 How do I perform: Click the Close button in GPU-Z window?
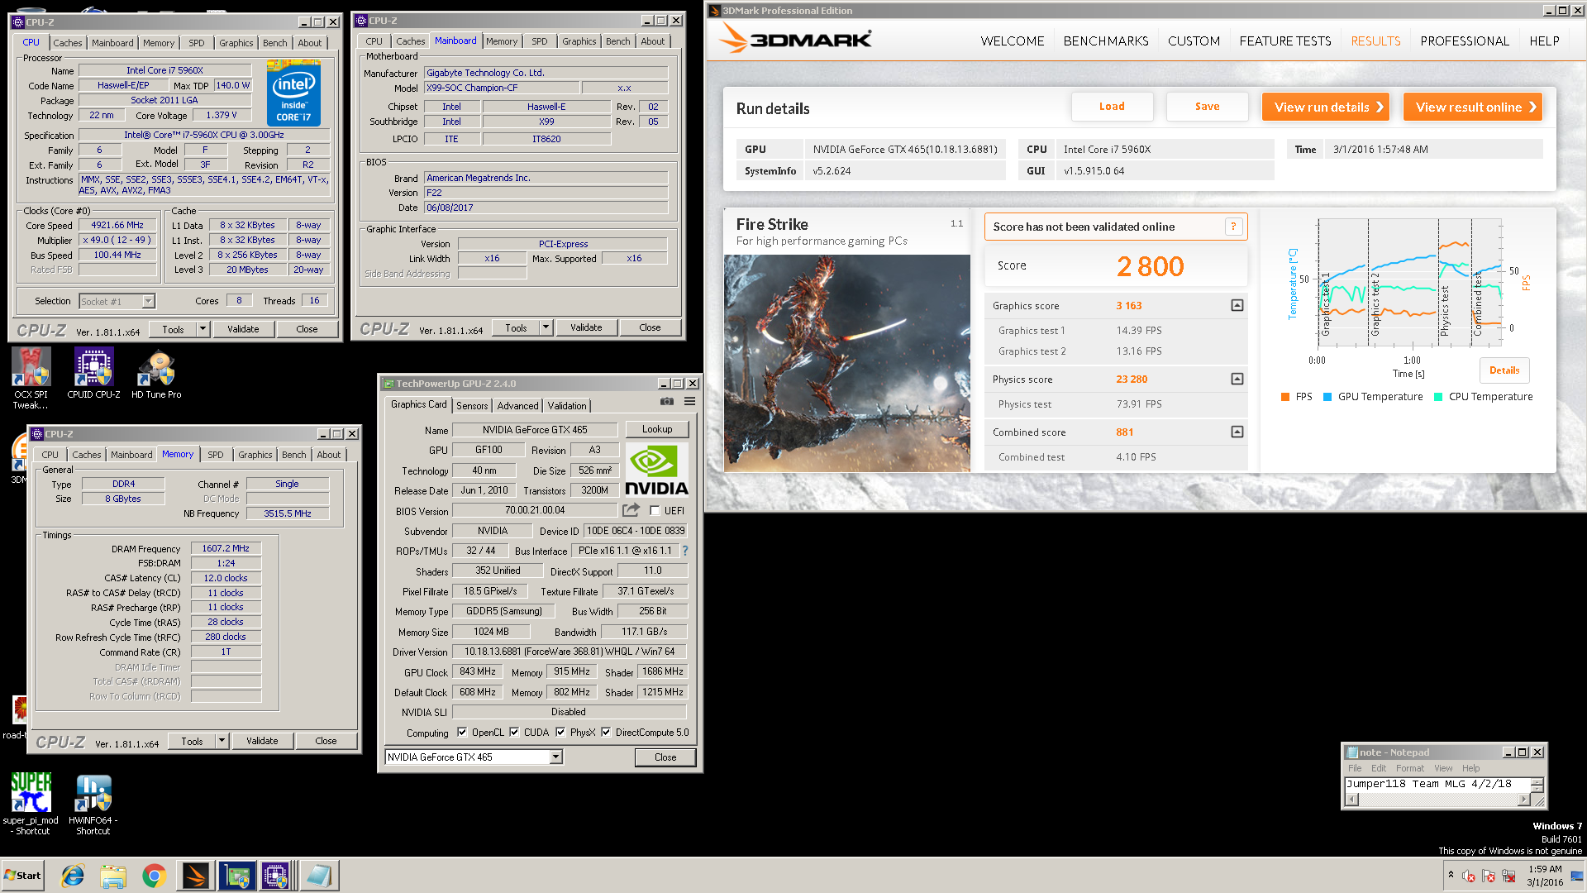(x=665, y=757)
